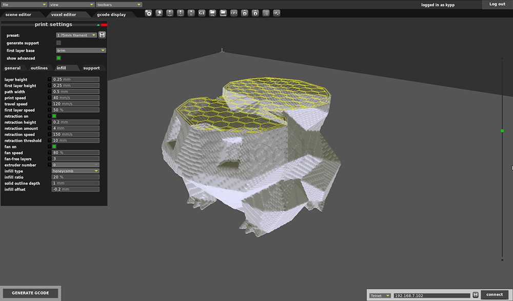Select the support settings tab

coord(91,68)
